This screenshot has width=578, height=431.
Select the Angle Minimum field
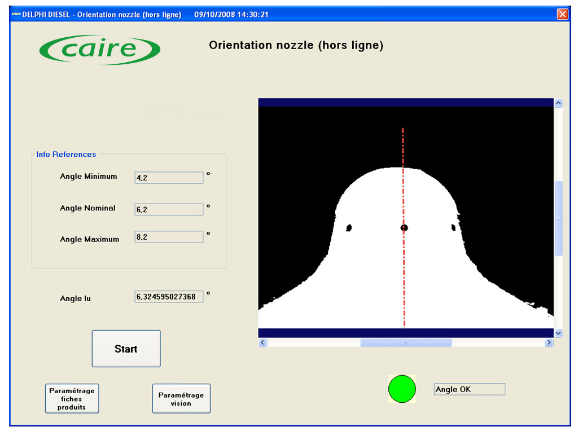point(169,178)
